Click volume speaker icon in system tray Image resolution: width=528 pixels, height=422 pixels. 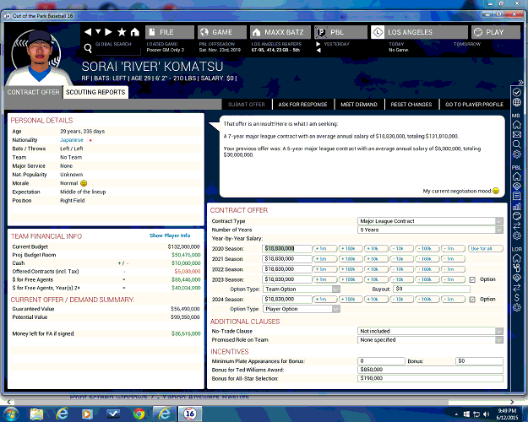(486, 414)
